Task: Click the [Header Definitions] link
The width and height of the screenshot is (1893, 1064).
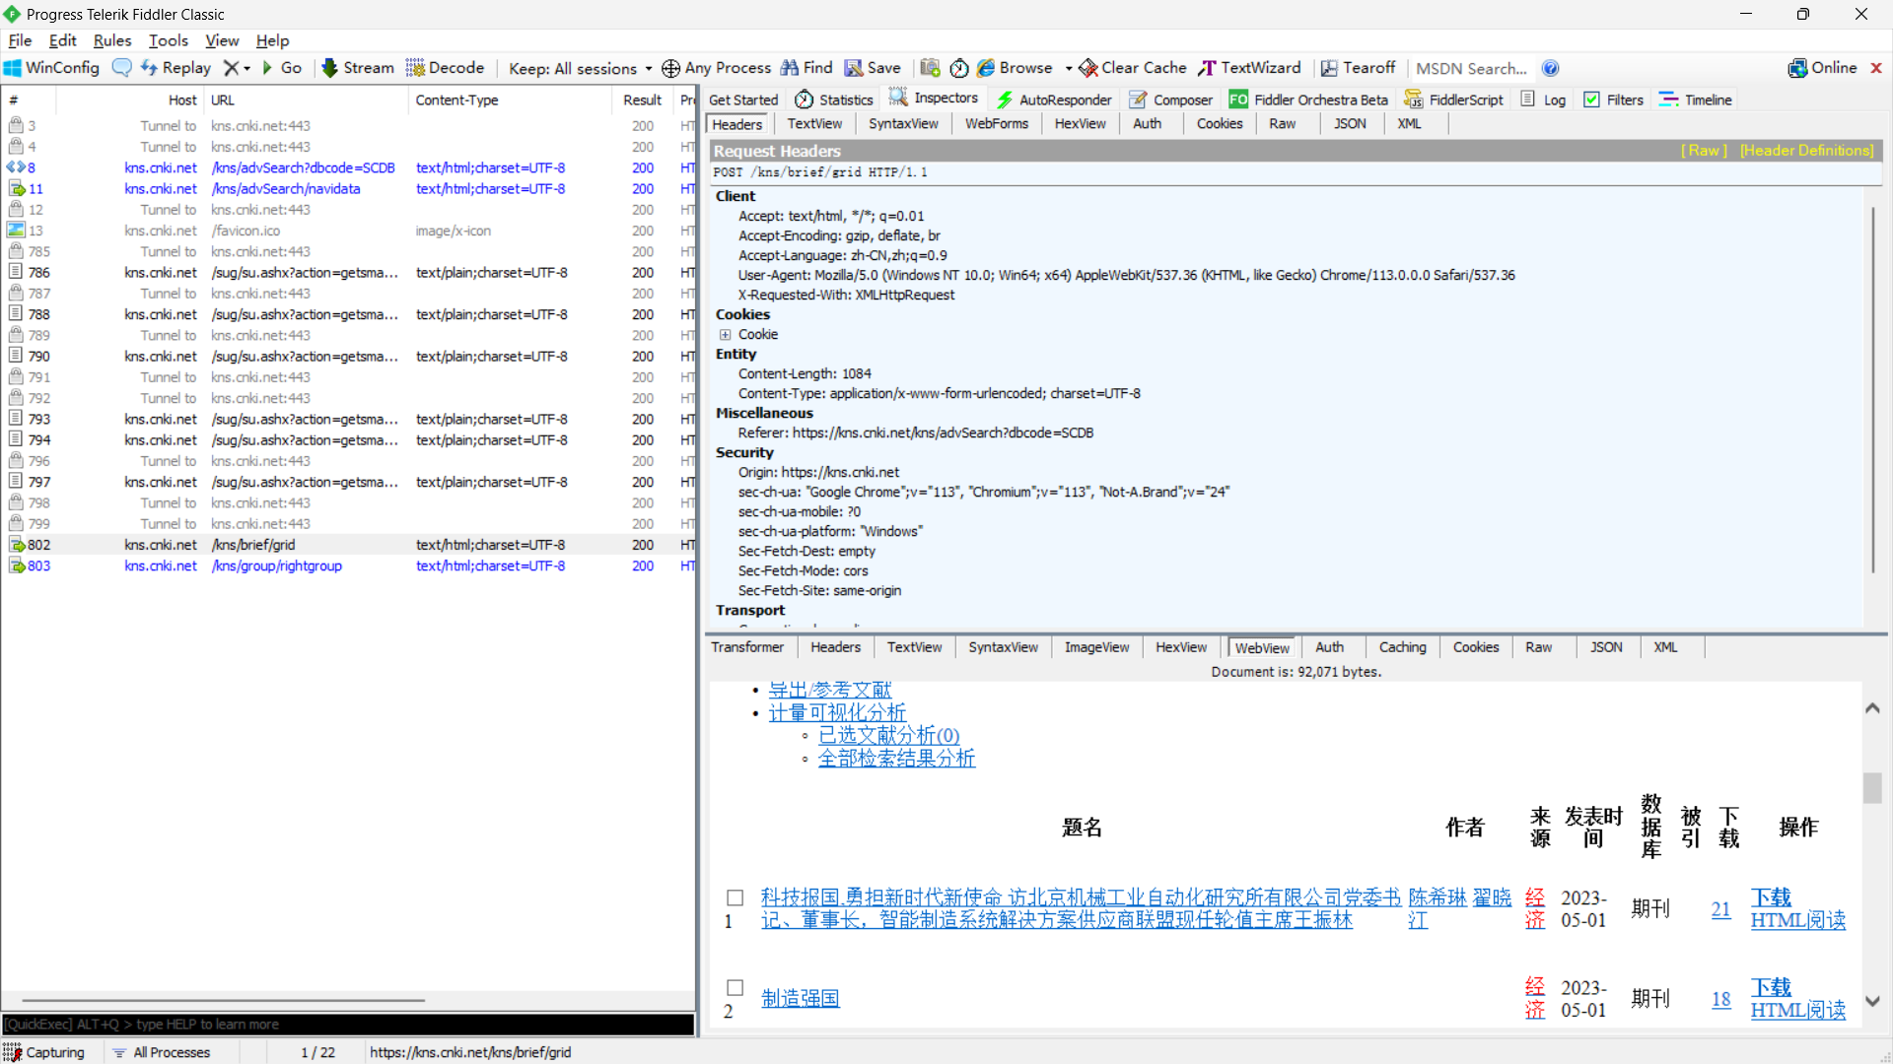Action: click(x=1806, y=151)
